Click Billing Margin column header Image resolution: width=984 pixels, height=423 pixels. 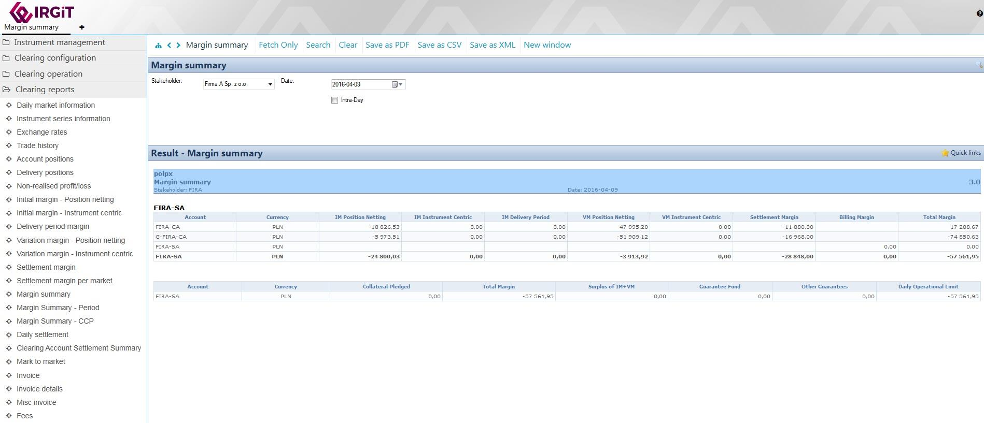[856, 217]
